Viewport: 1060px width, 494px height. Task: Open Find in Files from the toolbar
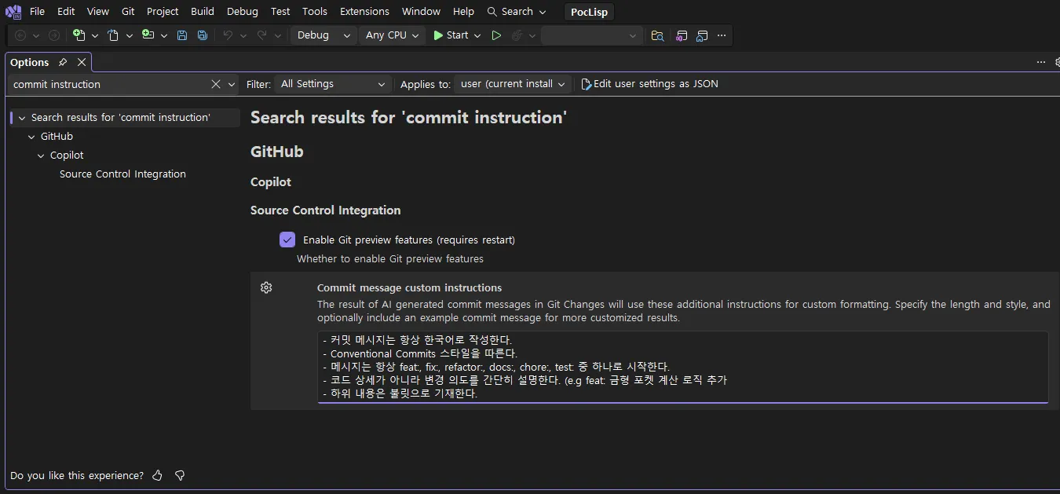coord(657,35)
